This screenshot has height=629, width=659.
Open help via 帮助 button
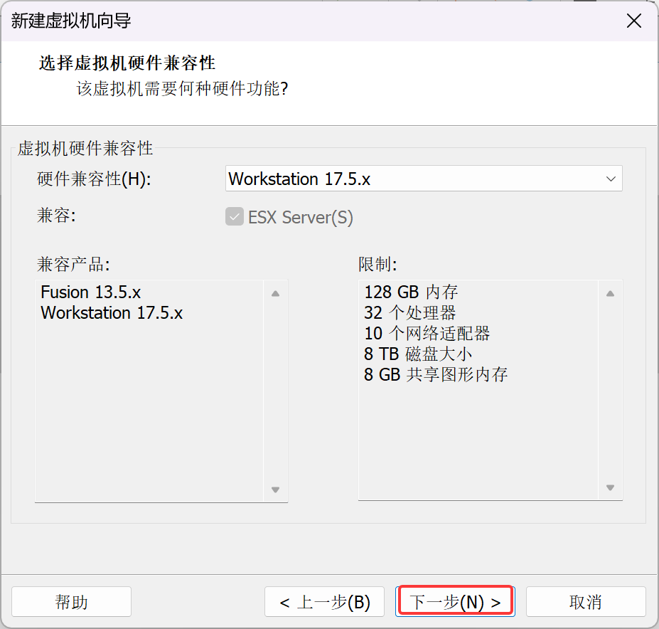point(72,602)
